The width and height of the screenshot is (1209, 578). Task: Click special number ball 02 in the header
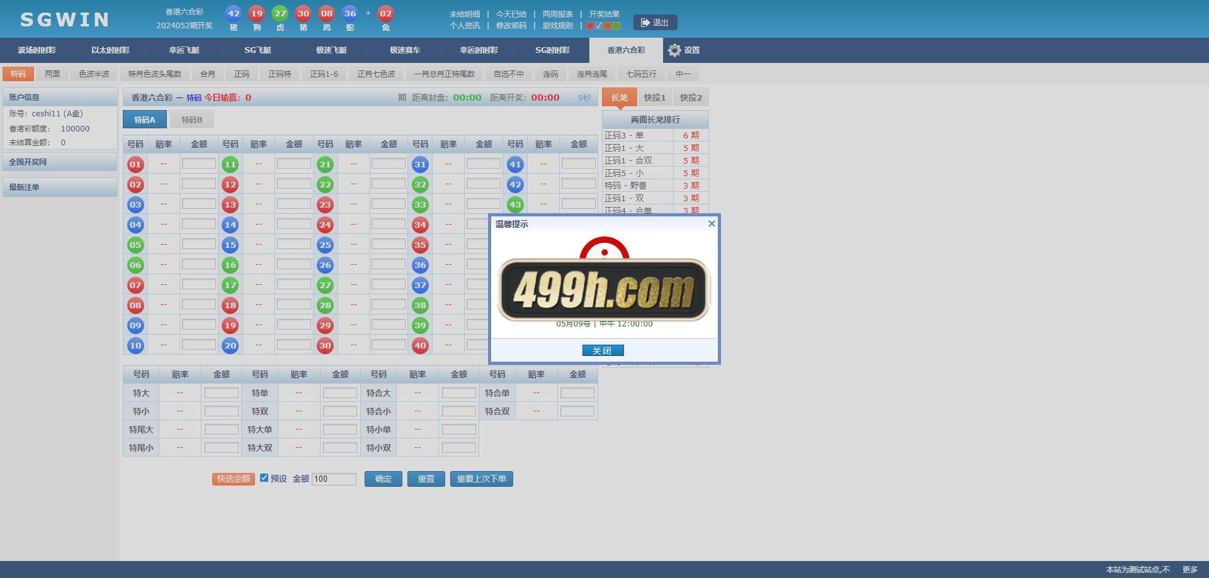click(386, 13)
